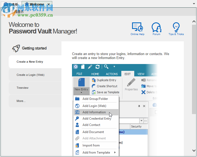Click the rocket icon beside Getting started

point(16,48)
